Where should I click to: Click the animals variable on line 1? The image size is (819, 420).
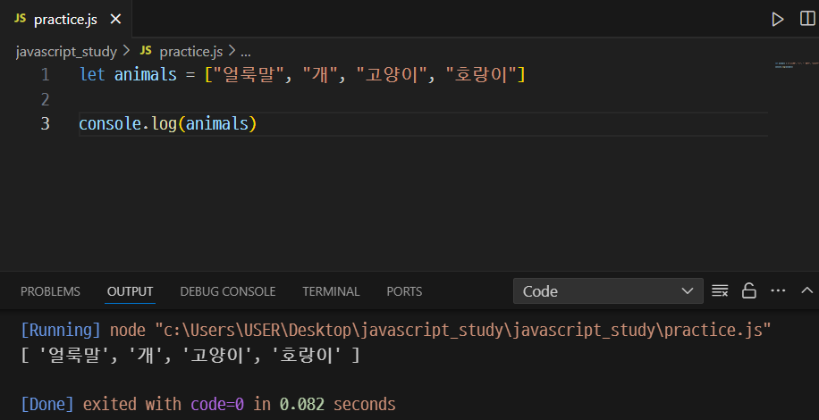145,74
